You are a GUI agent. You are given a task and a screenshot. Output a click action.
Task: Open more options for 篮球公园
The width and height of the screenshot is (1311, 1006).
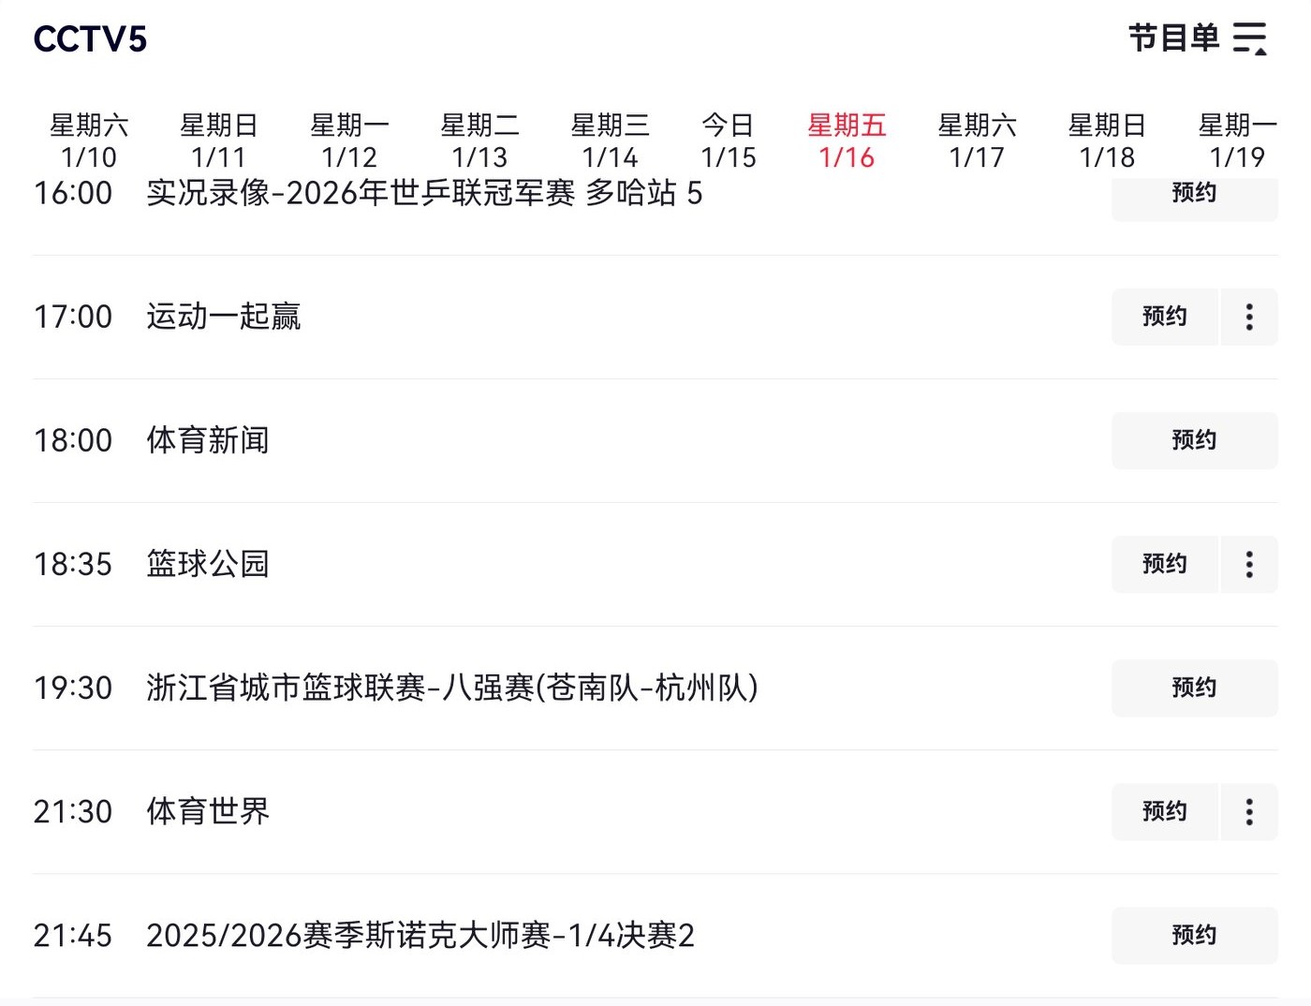(1249, 564)
